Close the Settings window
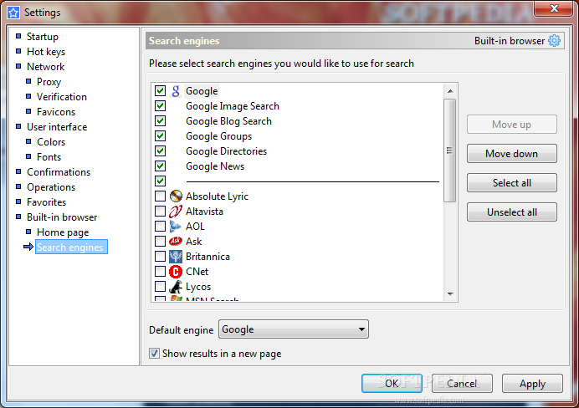Image resolution: width=579 pixels, height=408 pixels. coord(554,8)
